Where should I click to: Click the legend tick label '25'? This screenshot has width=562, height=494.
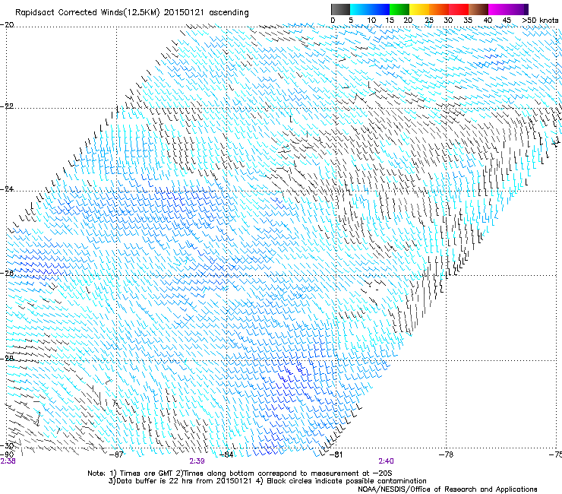coord(429,21)
